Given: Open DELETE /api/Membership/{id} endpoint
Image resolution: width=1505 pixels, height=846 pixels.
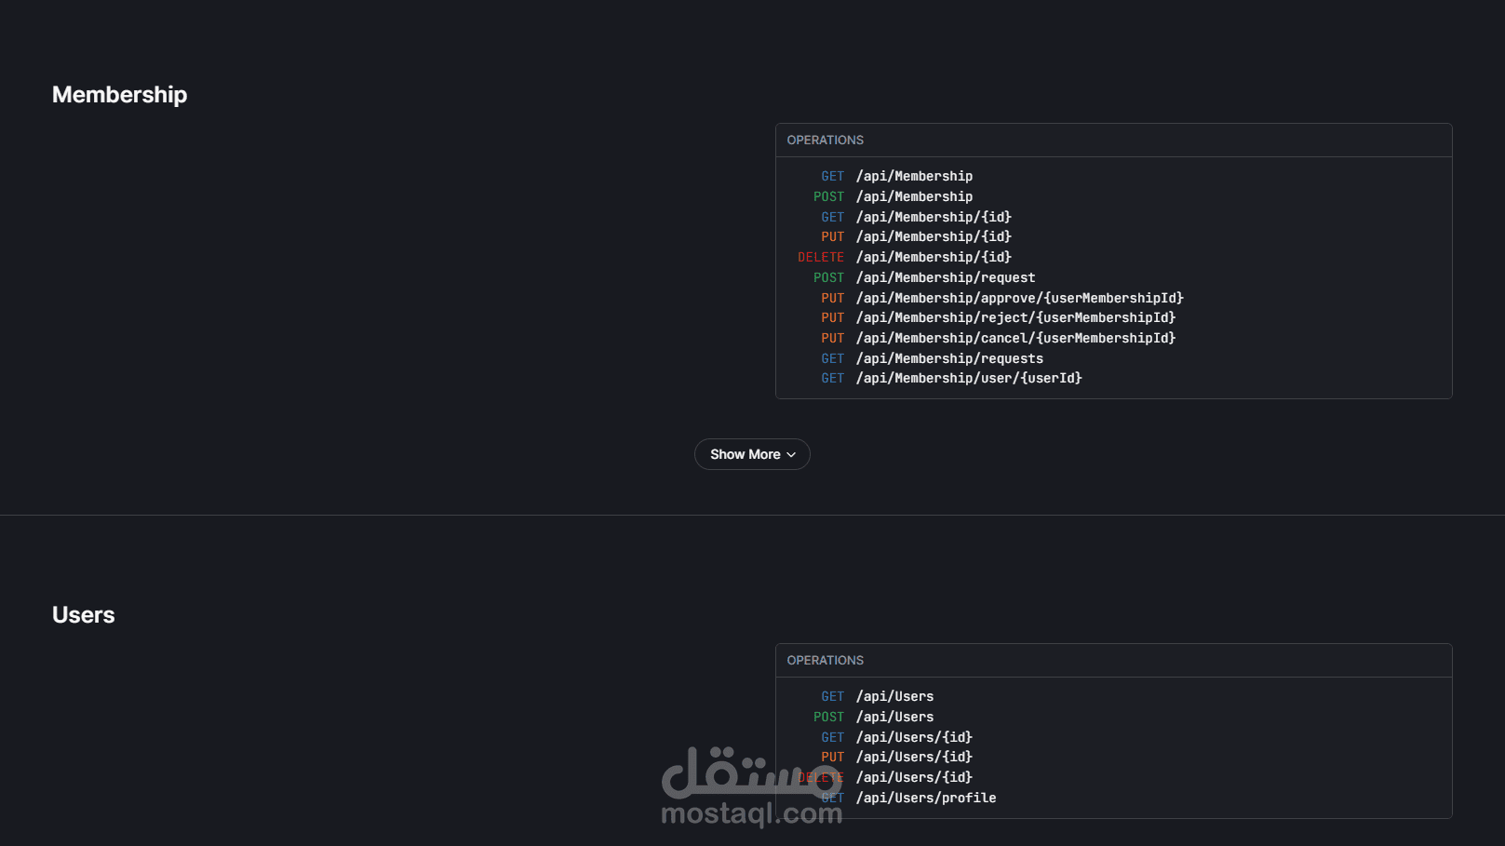Looking at the screenshot, I should click(905, 257).
